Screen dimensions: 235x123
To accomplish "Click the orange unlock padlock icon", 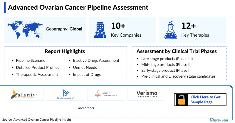I will pyautogui.click(x=182, y=100).
